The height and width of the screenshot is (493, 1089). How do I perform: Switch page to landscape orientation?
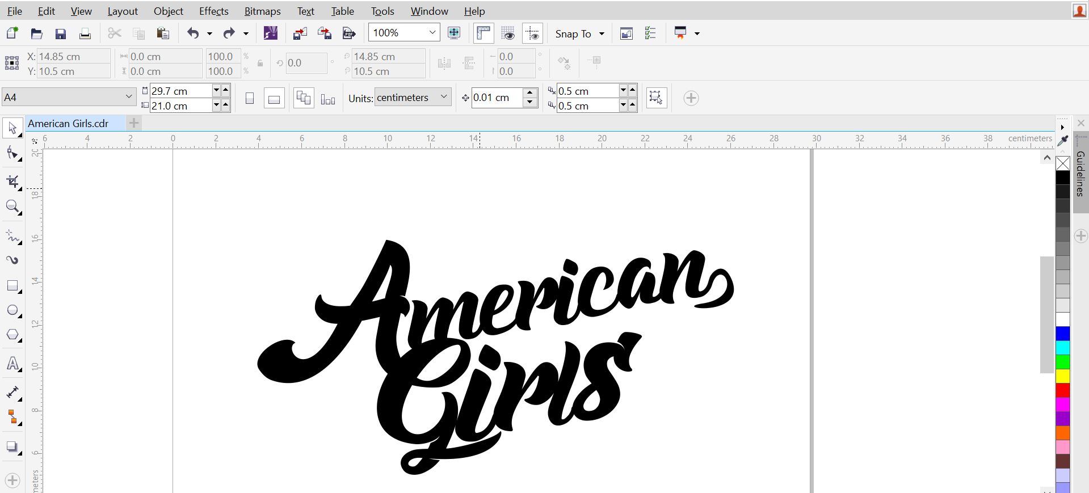click(x=274, y=98)
